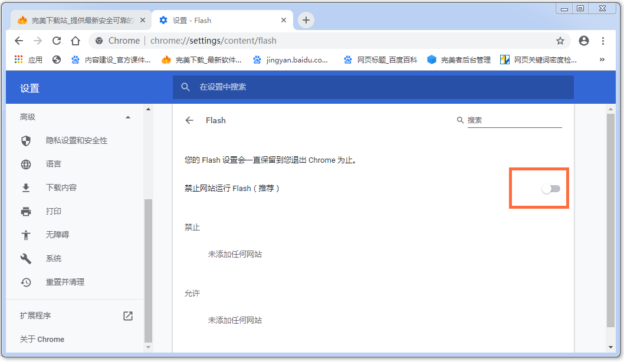Click the Chrome site info icon in address bar

coord(99,41)
